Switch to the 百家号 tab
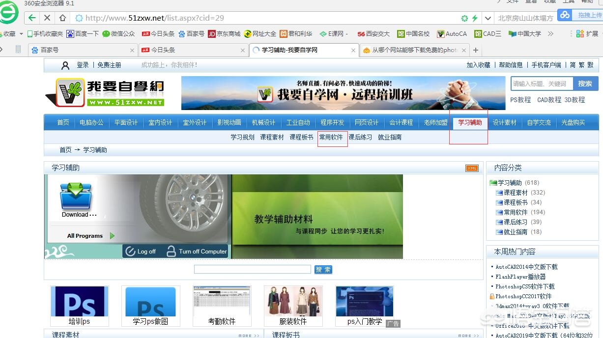Viewport: 603px width, 338px height. 82,50
